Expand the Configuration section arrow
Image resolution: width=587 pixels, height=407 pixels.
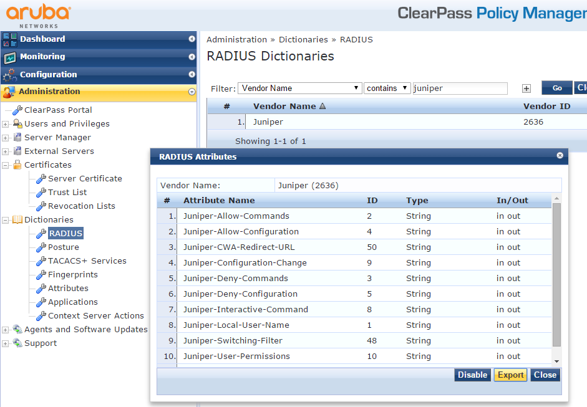pos(192,74)
